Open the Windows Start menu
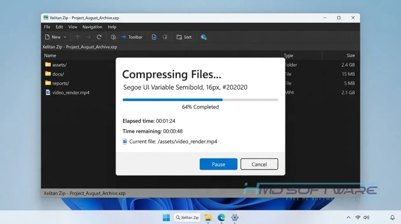 point(166,218)
